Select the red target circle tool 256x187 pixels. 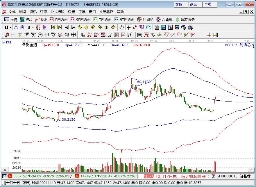point(60,35)
